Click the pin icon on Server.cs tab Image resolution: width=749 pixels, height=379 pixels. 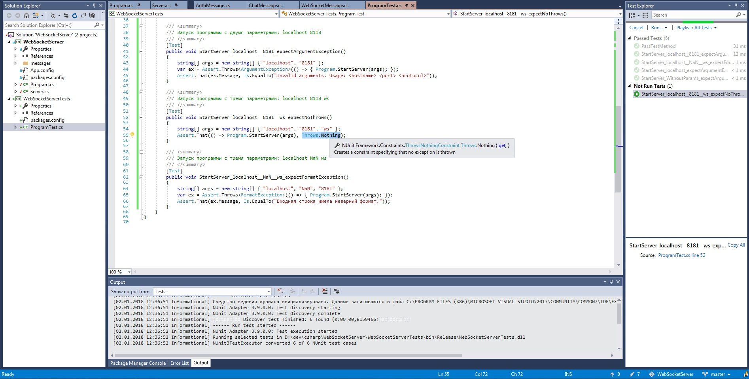click(x=176, y=5)
